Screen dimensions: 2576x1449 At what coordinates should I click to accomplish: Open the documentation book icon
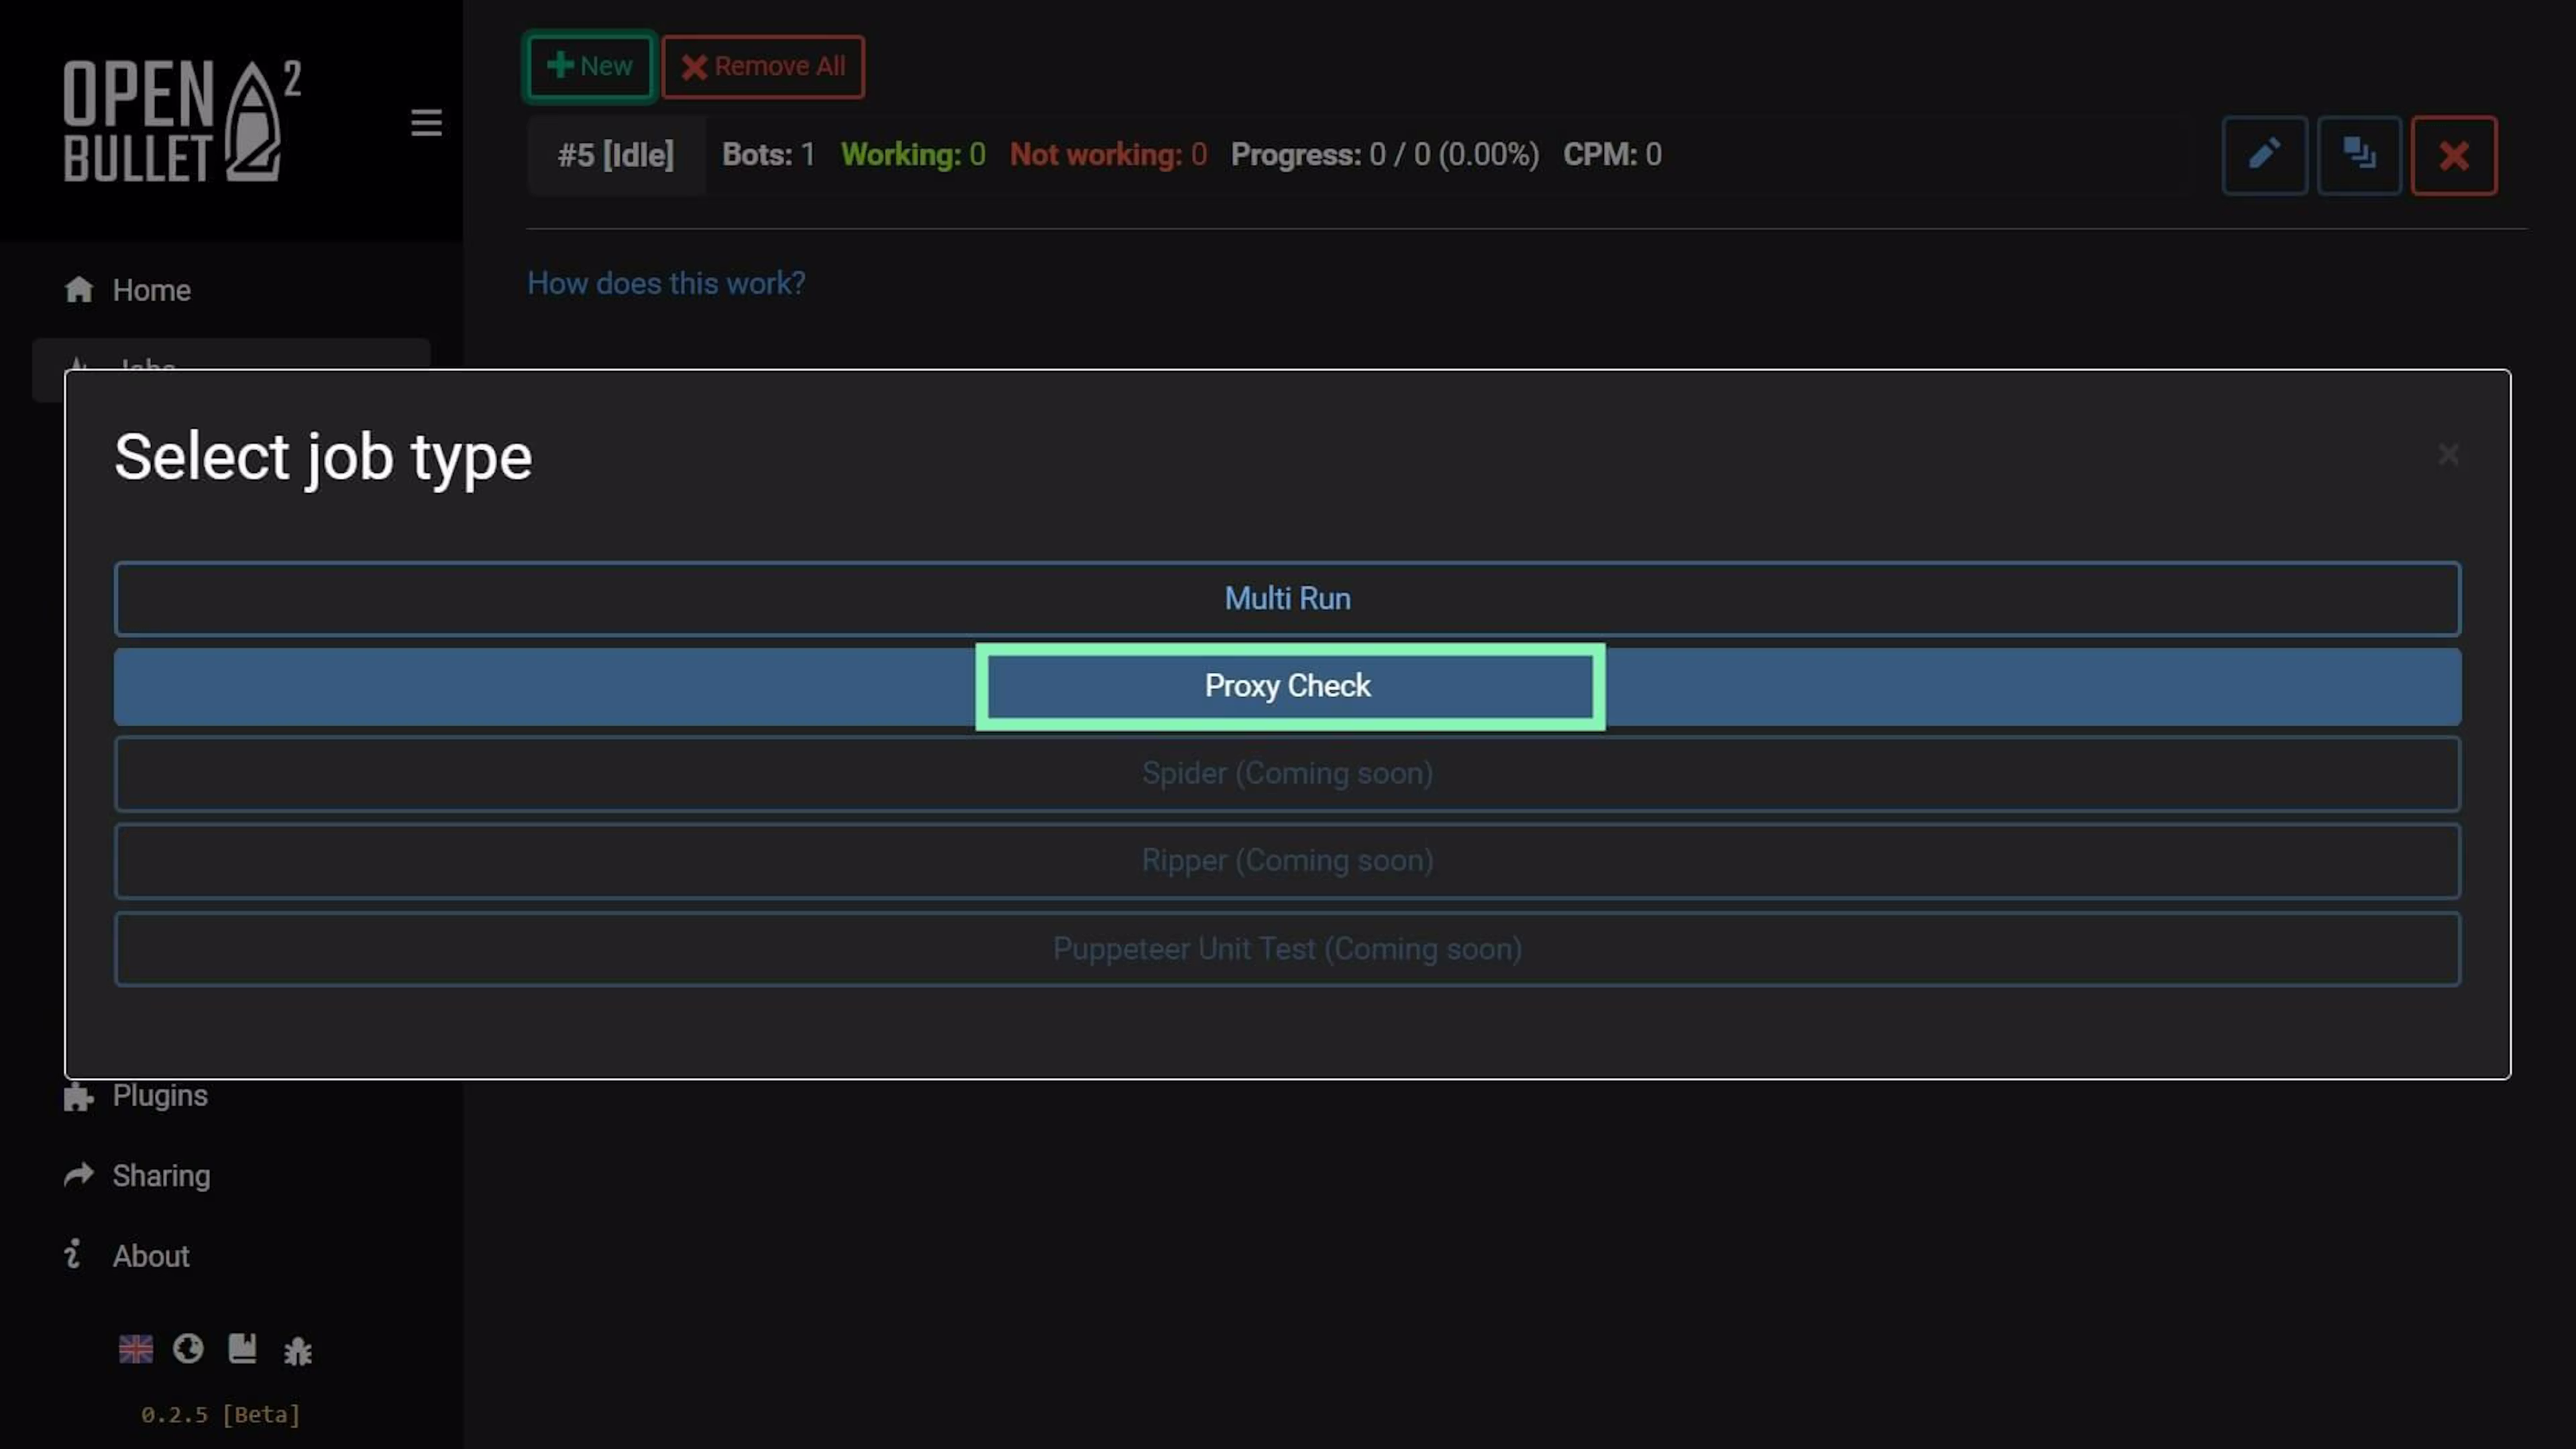click(242, 1349)
